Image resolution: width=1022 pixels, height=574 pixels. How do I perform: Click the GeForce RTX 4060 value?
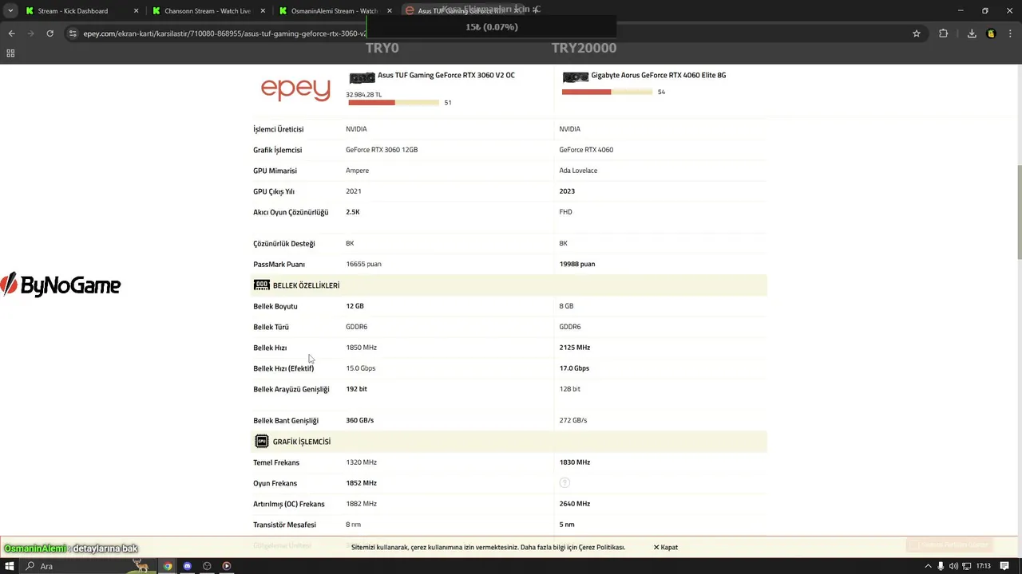586,150
